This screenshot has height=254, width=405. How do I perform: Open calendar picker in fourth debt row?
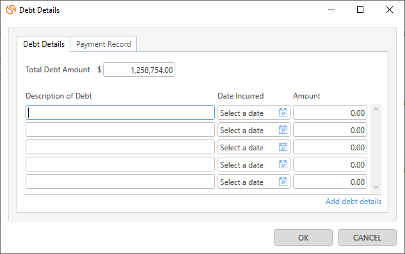[x=283, y=164]
